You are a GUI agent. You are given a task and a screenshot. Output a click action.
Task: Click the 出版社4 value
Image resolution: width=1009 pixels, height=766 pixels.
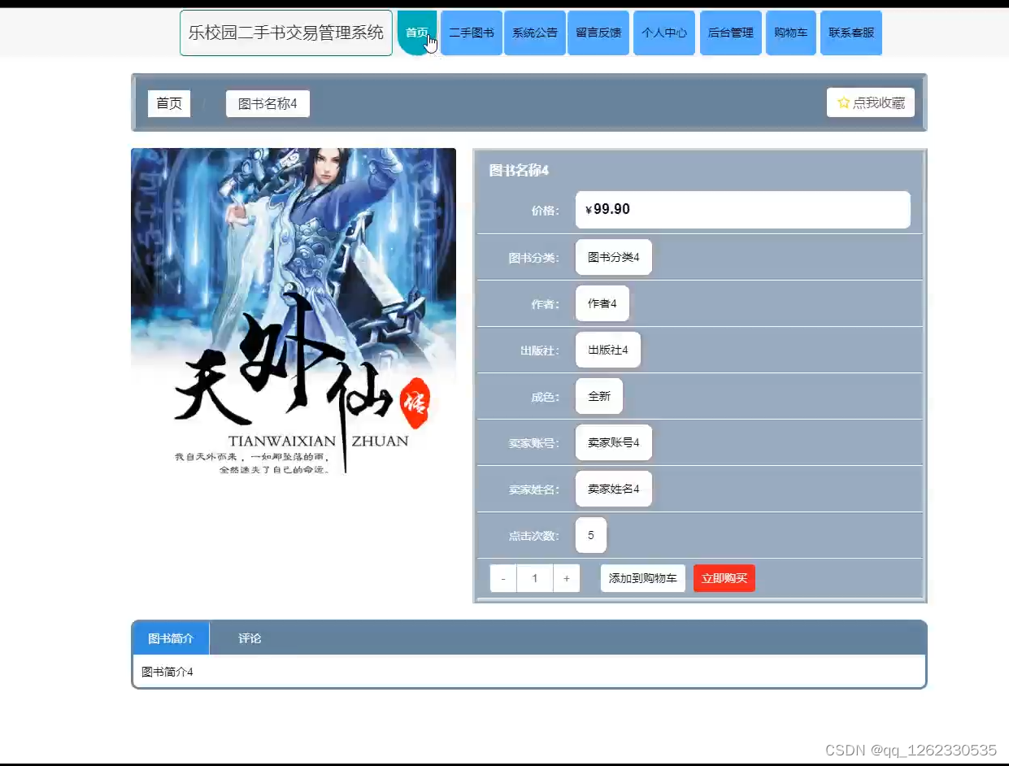tap(608, 350)
